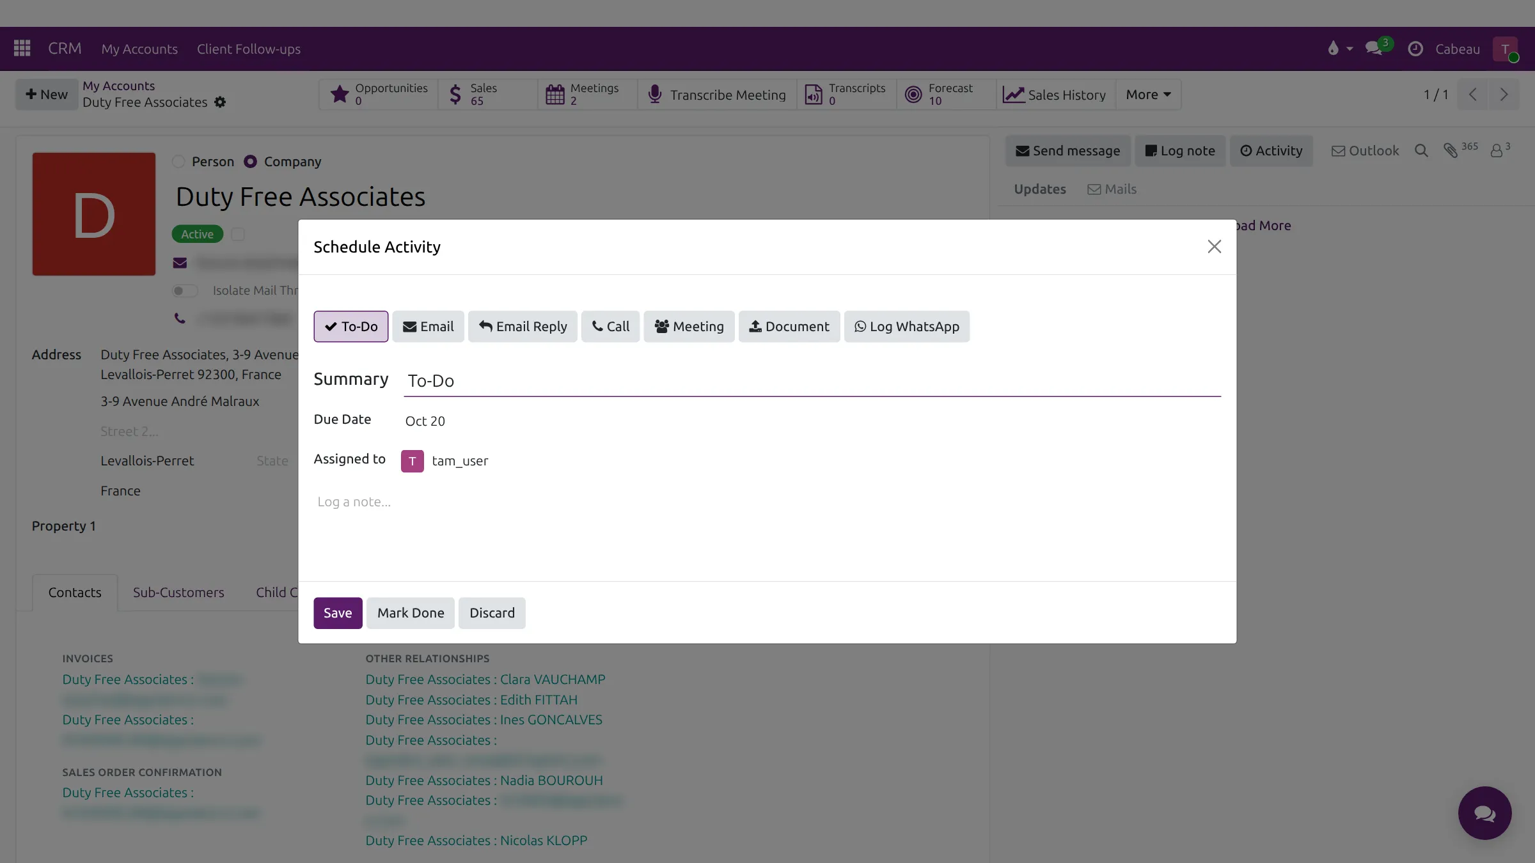Screen dimensions: 1535x863
Task: Tick the checkbox next to Active badge
Action: (238, 235)
